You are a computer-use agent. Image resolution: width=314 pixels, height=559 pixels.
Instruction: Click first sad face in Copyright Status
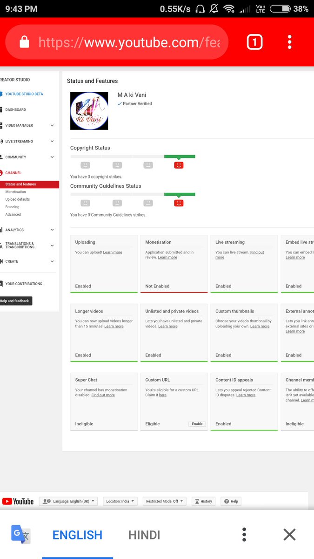click(x=85, y=165)
